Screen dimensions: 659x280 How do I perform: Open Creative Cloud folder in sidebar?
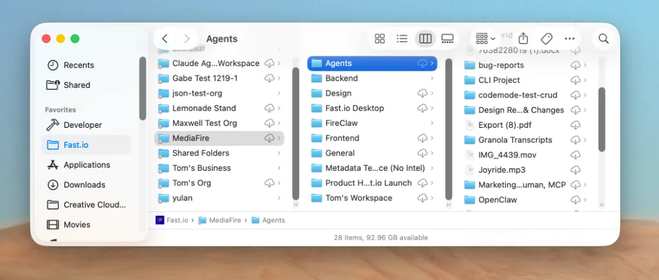pyautogui.click(x=86, y=205)
